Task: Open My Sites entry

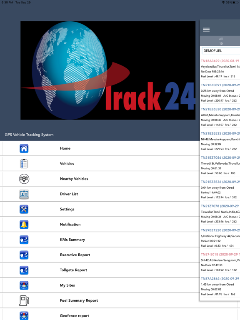Action: point(100,285)
